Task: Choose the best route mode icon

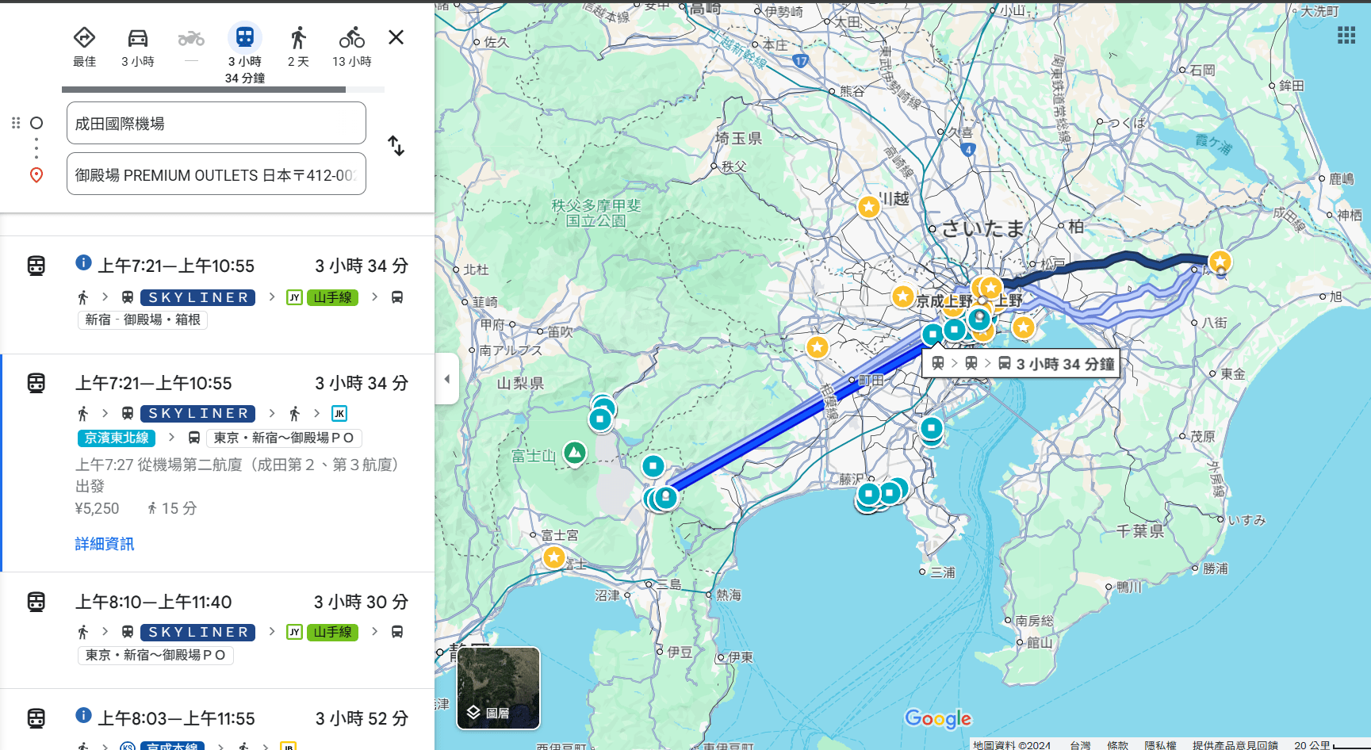Action: 84,38
